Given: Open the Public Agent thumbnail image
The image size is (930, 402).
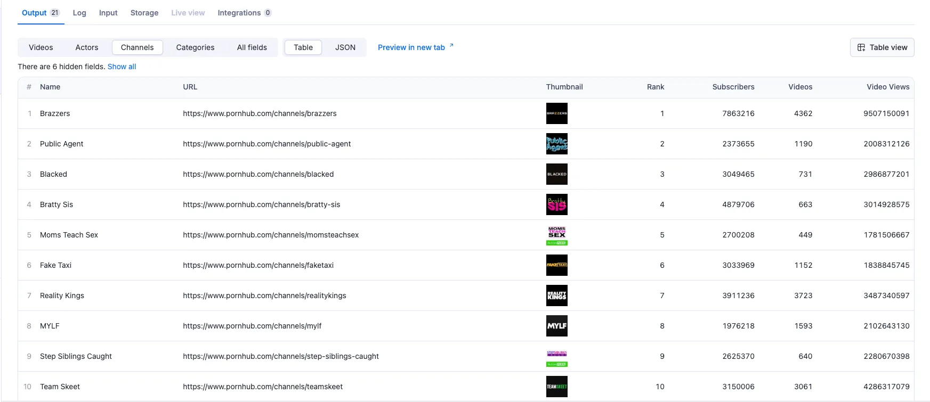Looking at the screenshot, I should (557, 144).
